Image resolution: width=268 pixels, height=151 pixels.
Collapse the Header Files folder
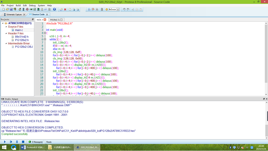6,33
